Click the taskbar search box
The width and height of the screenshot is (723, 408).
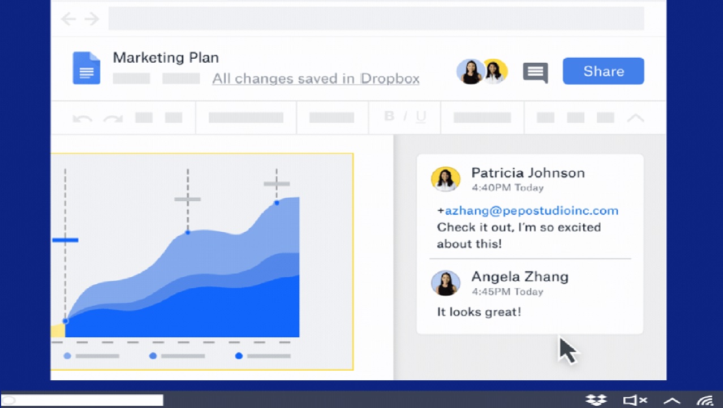[x=83, y=400]
